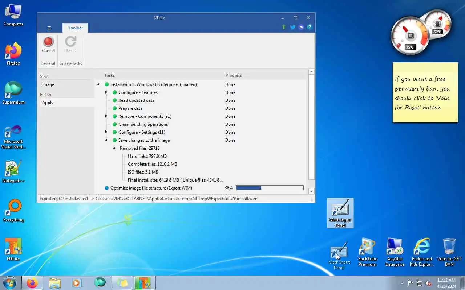Click the Reset image tasks icon

pos(70,45)
